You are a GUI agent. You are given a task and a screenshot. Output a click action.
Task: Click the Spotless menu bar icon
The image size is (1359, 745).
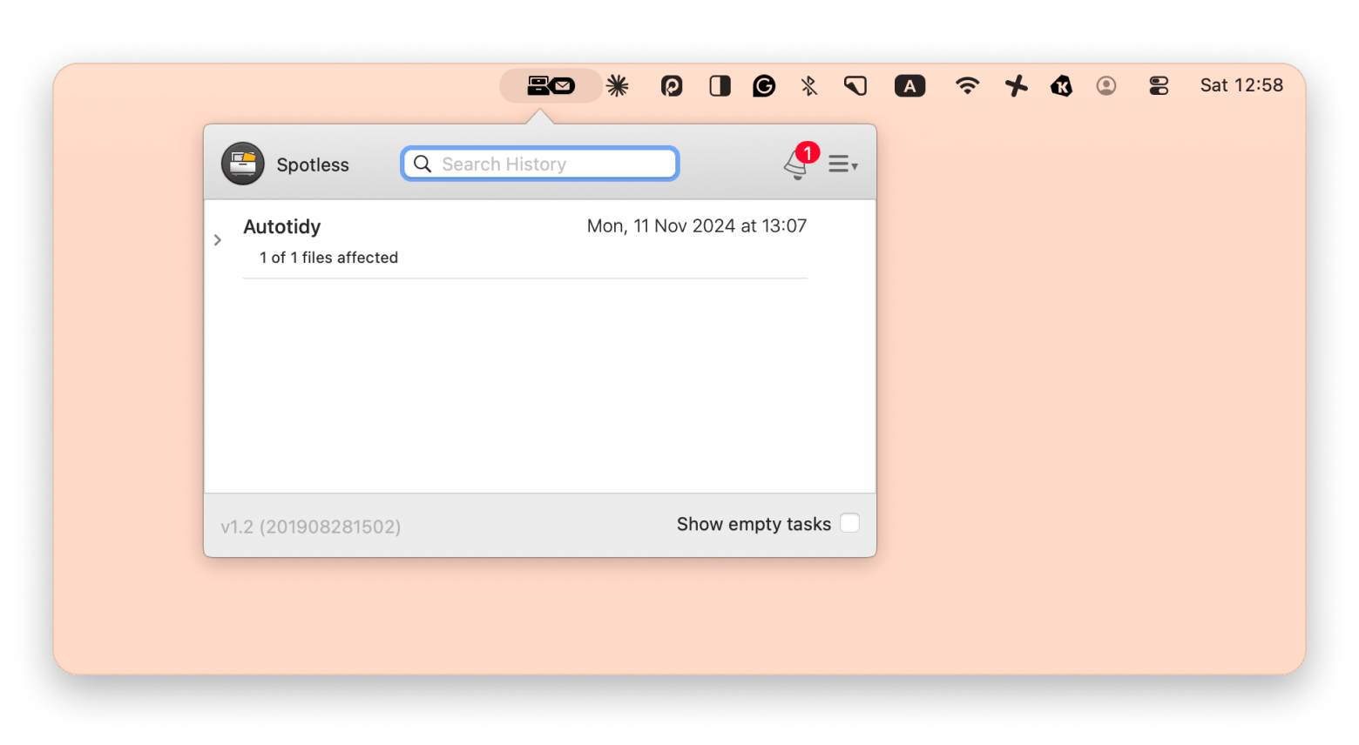pos(551,85)
